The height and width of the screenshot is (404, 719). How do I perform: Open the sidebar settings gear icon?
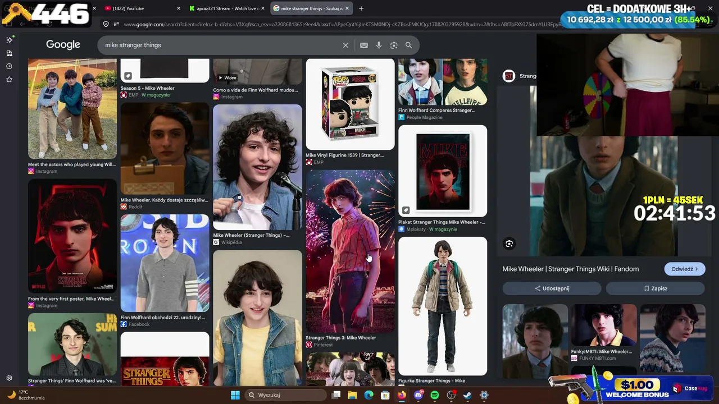[x=9, y=378]
